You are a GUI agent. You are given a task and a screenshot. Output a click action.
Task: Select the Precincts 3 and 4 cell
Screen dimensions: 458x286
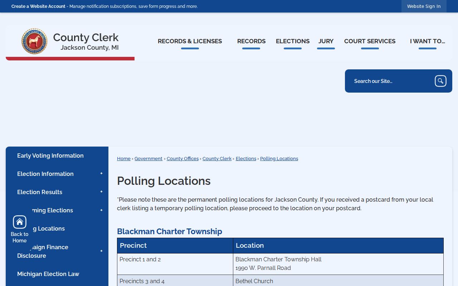[175, 281]
